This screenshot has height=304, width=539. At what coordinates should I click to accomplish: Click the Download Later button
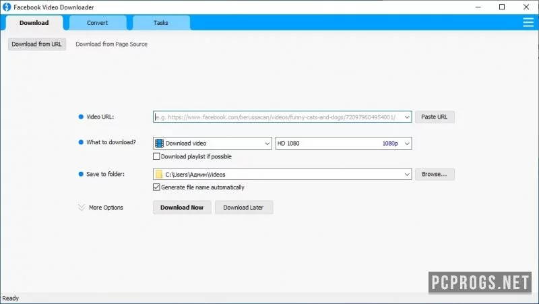(244, 208)
